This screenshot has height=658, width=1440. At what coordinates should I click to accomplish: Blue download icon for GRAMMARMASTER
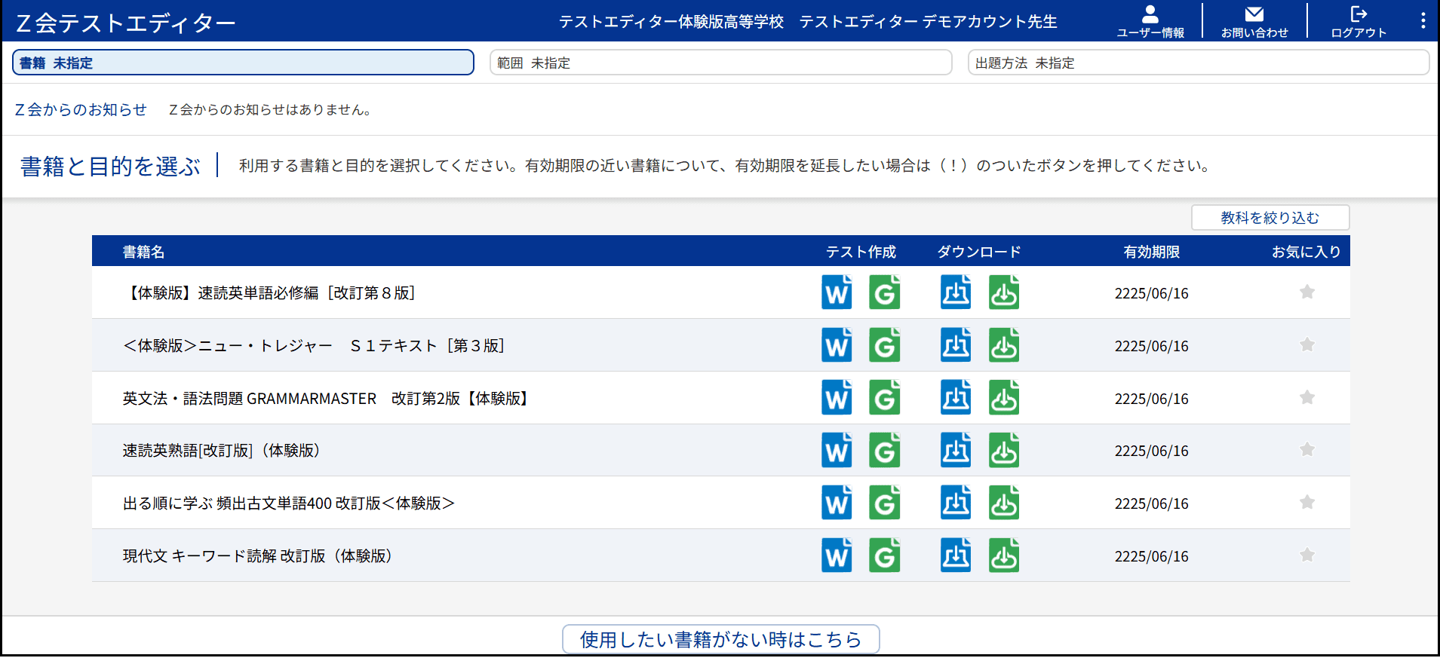tap(956, 398)
